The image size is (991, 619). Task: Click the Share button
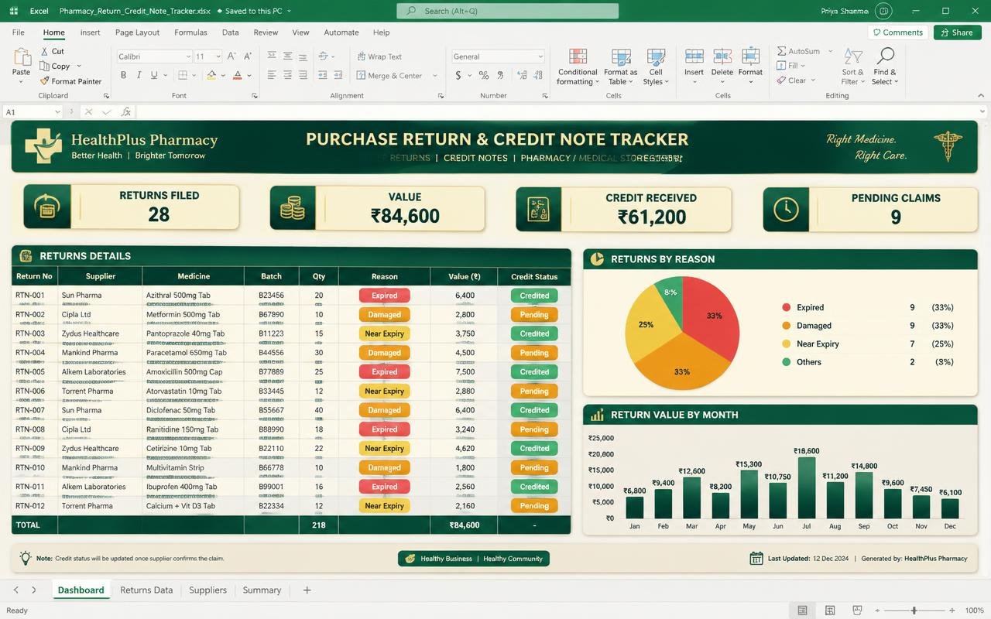957,32
